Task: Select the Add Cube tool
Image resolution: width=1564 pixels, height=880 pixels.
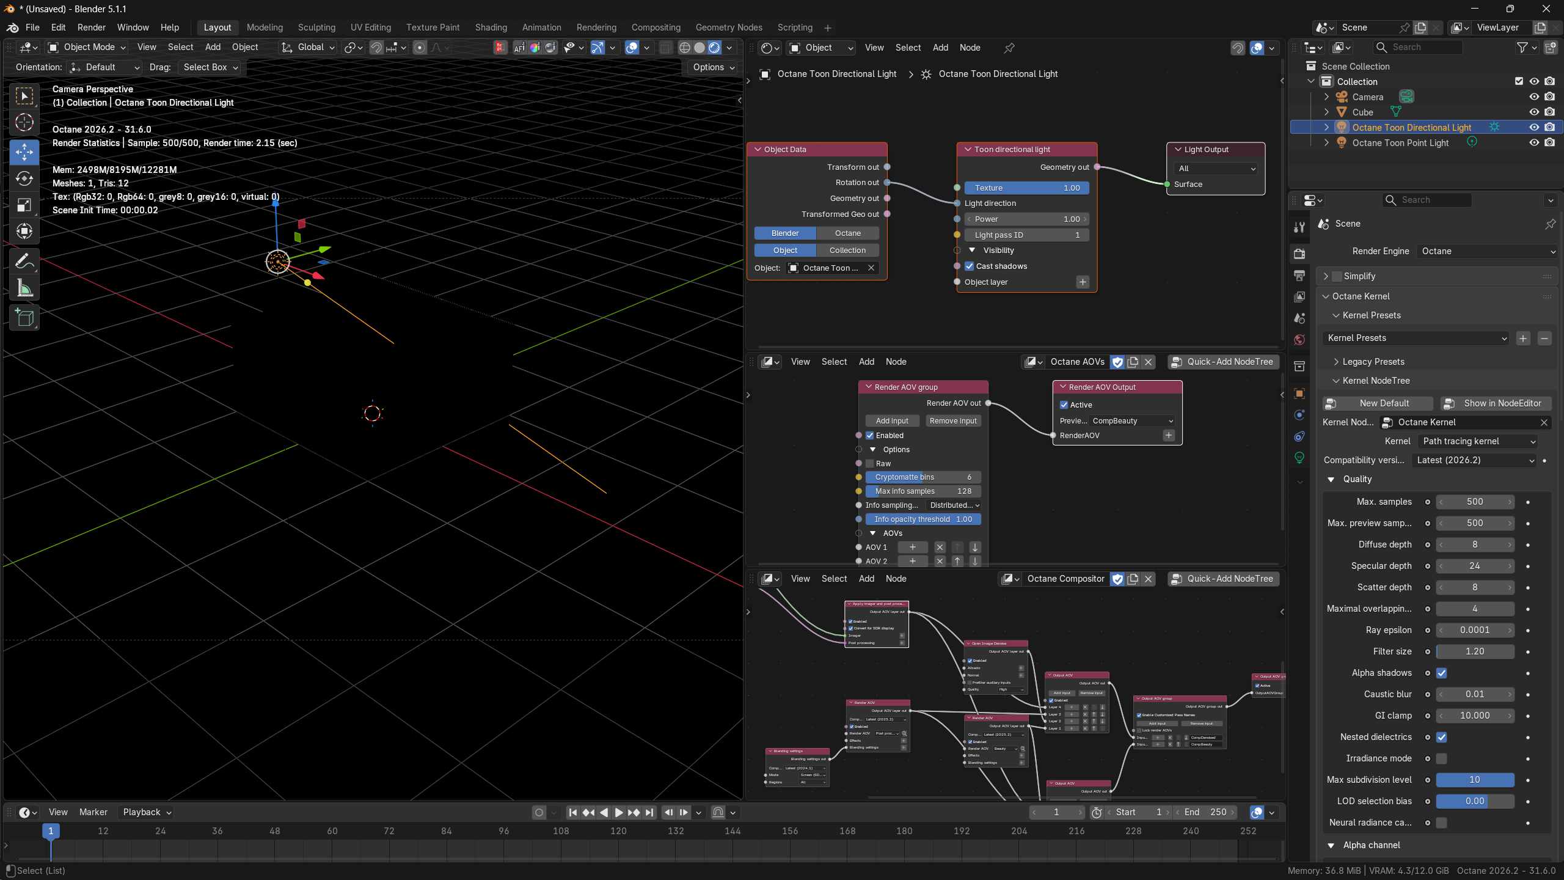Action: (x=24, y=318)
